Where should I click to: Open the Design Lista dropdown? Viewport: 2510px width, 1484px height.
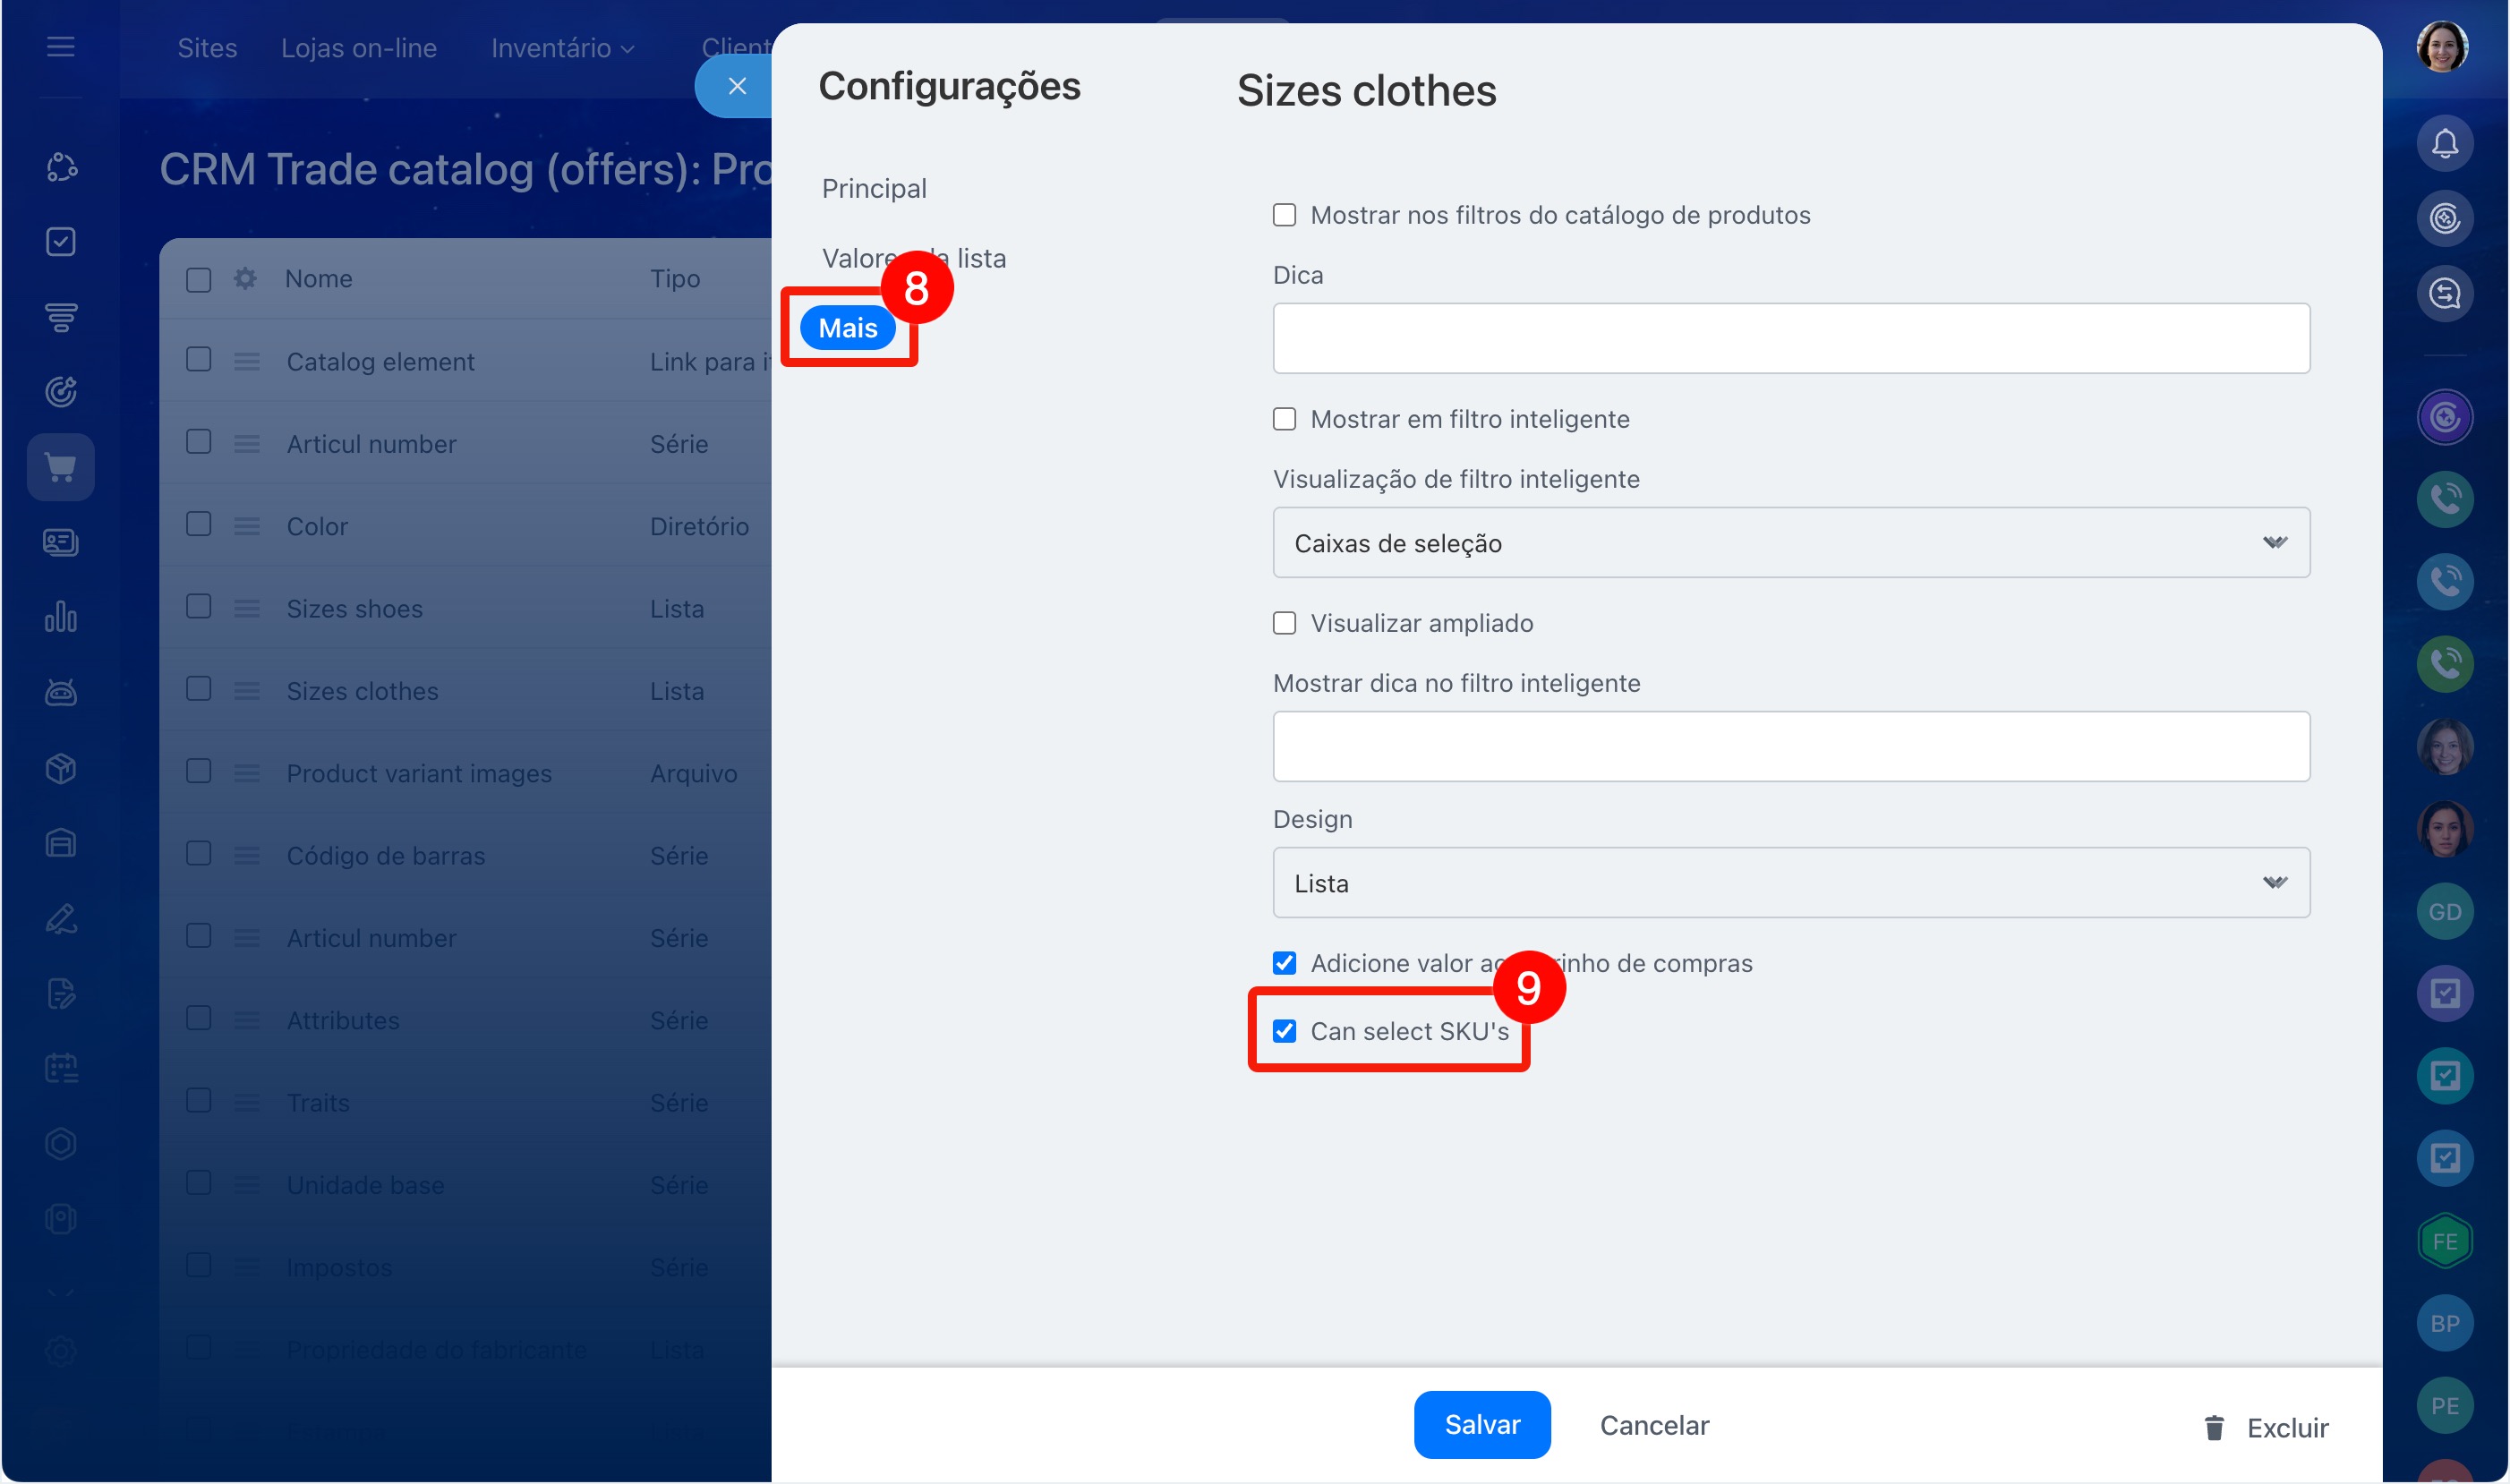1790,883
